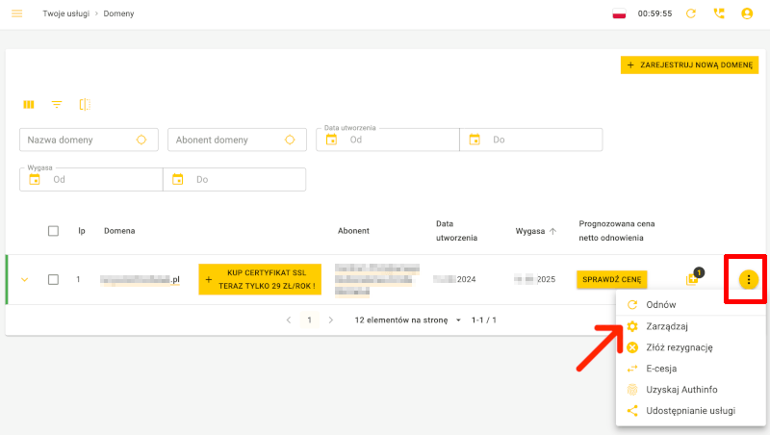Click the Polish flag language icon
This screenshot has height=435, width=770.
[x=620, y=13]
